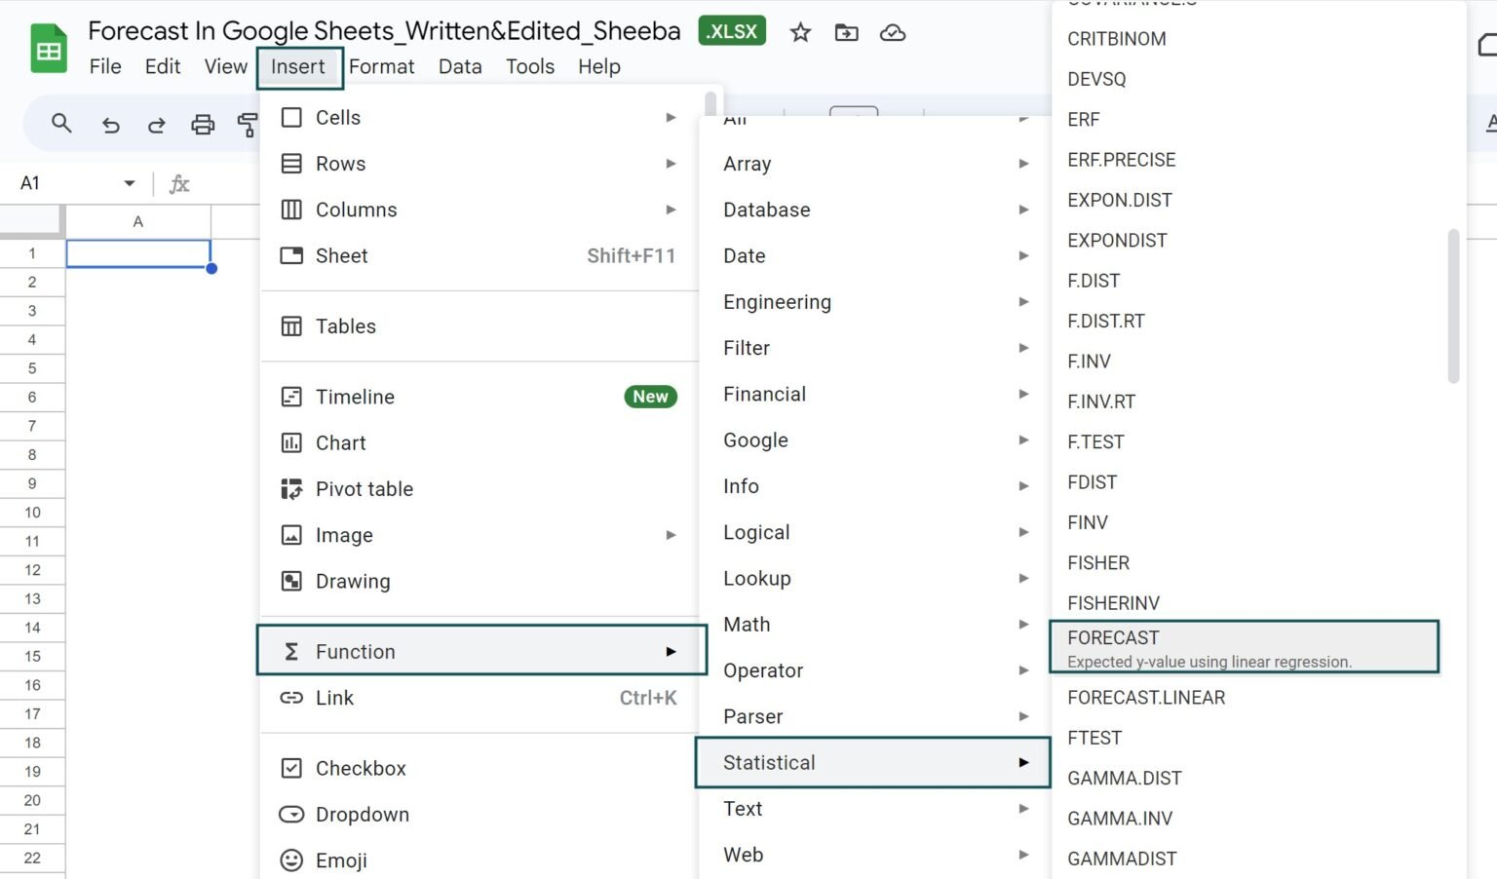Insert a Chart
The image size is (1497, 879).
point(338,442)
